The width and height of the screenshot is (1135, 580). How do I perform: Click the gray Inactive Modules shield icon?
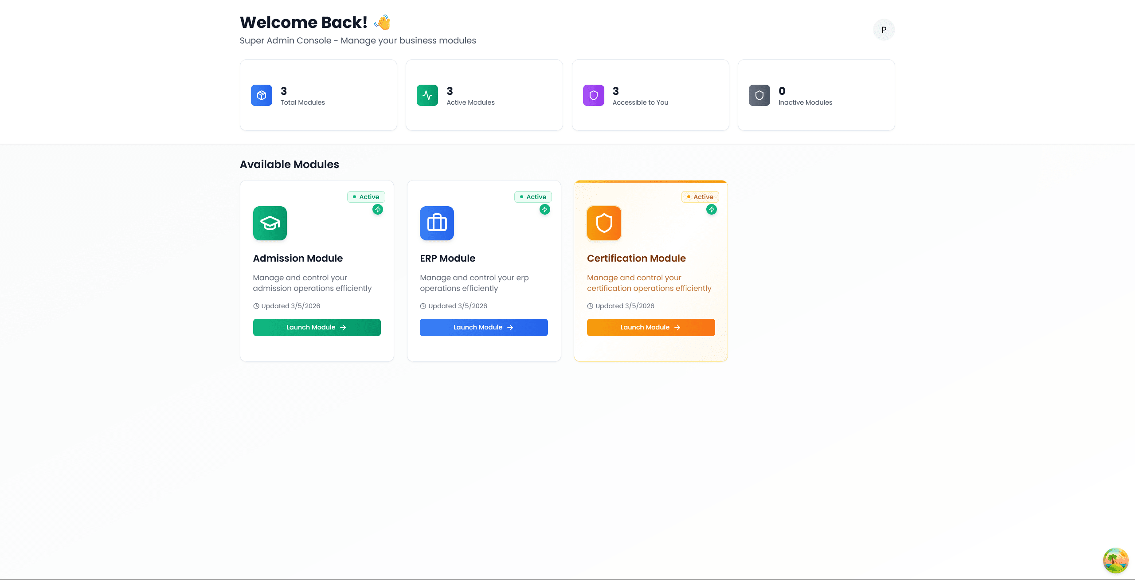tap(759, 95)
